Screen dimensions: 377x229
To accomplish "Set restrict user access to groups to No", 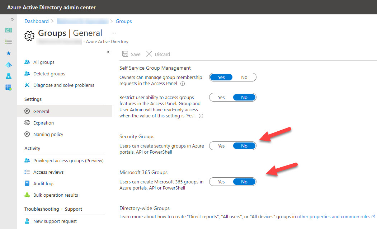I will (x=244, y=97).
